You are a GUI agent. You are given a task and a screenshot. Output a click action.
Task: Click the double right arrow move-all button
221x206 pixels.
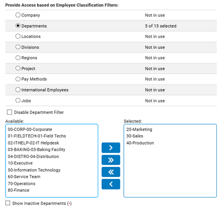(111, 160)
